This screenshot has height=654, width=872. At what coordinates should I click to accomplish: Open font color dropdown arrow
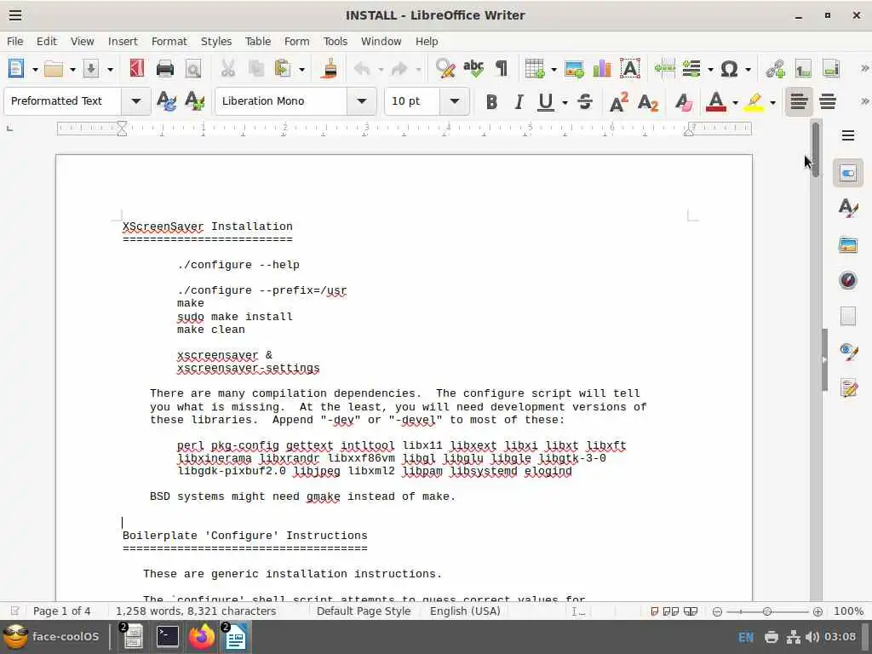(x=735, y=102)
